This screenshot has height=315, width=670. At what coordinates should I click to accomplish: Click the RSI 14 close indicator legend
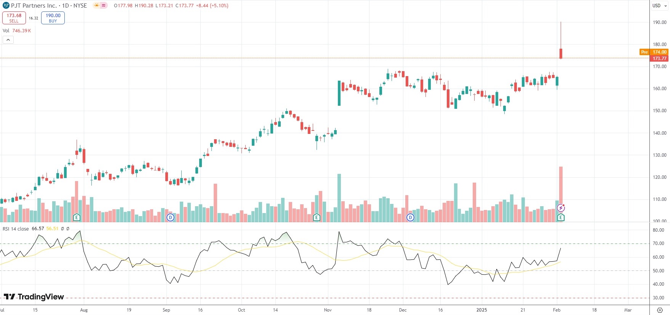[x=16, y=229]
